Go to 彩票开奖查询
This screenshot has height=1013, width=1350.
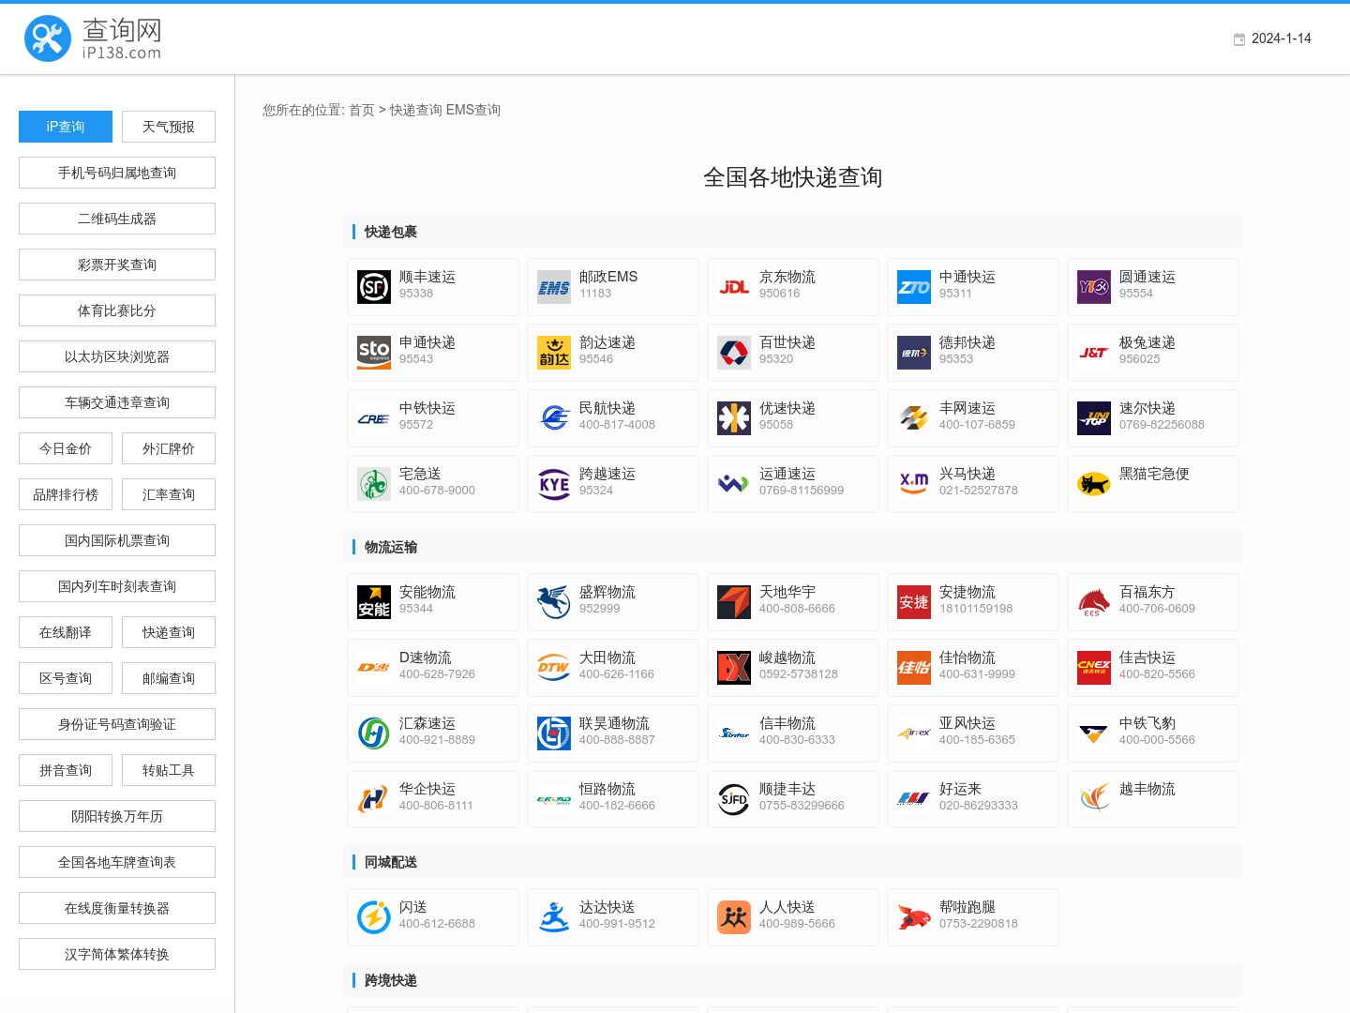click(x=117, y=265)
